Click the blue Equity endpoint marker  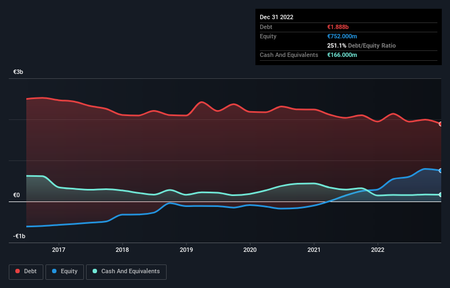pyautogui.click(x=441, y=170)
